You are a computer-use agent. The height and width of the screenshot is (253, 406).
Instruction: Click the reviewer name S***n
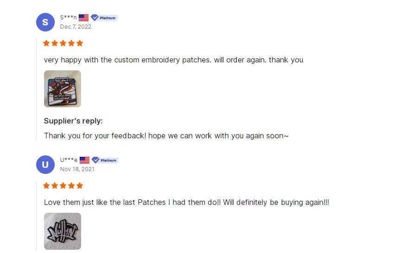tap(68, 18)
